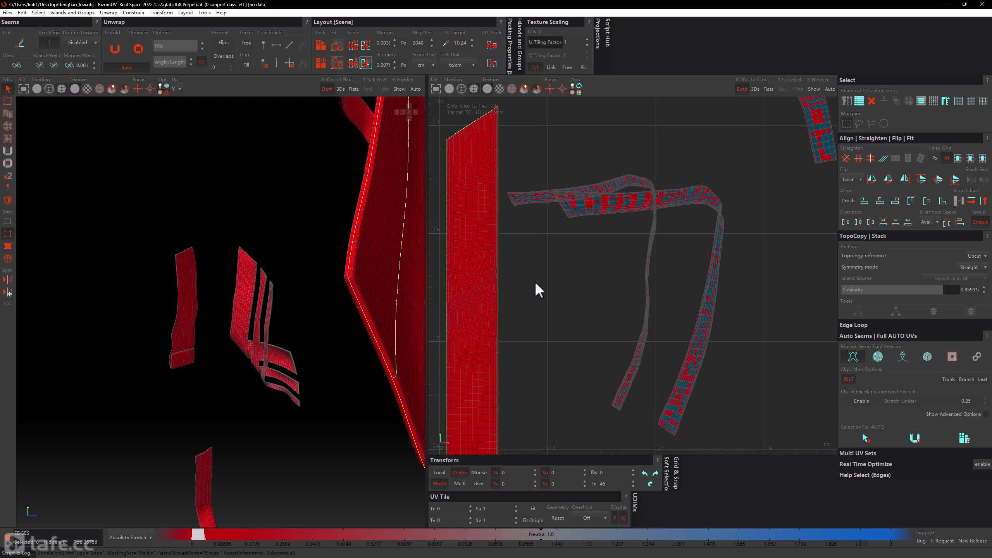Click the Auto button under Unwrap
Screen dimensions: 992x558
126,68
